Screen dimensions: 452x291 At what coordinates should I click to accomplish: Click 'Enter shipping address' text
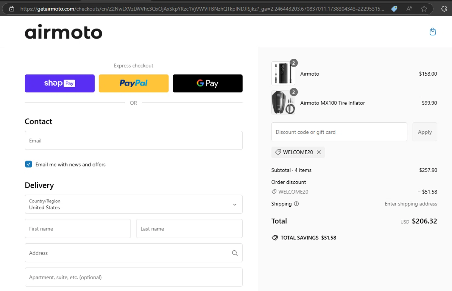point(411,204)
